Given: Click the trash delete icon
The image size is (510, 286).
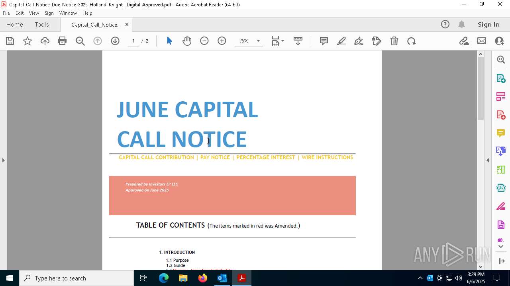Looking at the screenshot, I should [x=394, y=41].
